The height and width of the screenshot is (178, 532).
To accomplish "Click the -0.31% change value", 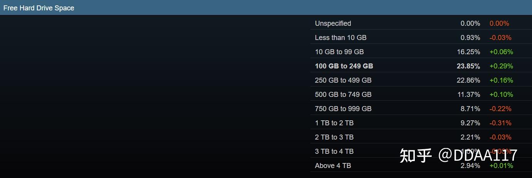I will [500, 123].
